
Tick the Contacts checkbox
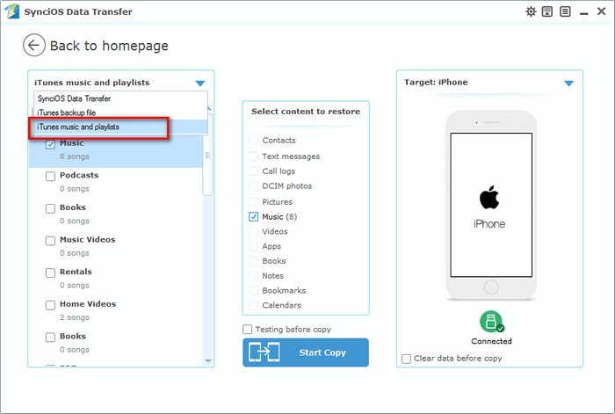[253, 140]
